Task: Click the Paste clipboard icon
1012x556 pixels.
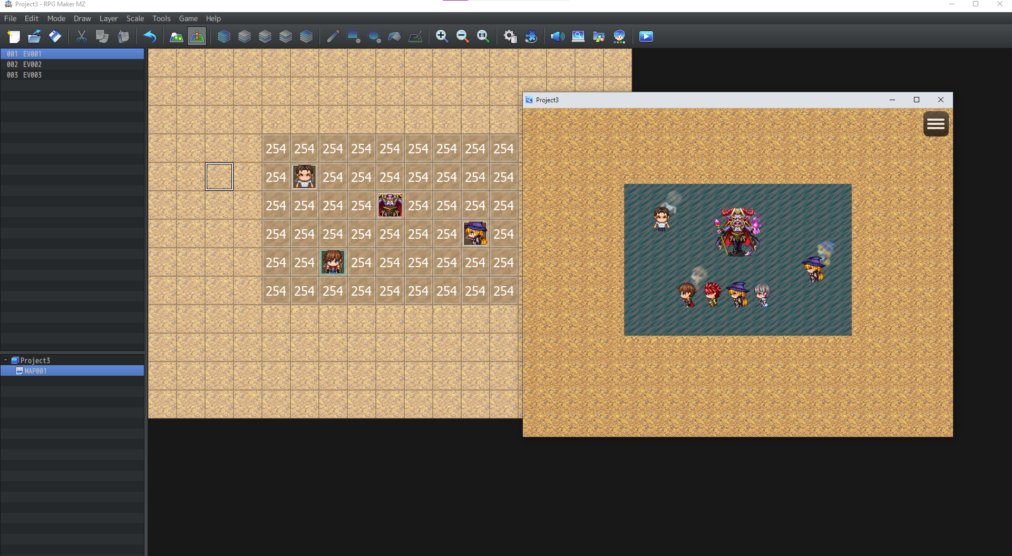Action: pos(123,36)
